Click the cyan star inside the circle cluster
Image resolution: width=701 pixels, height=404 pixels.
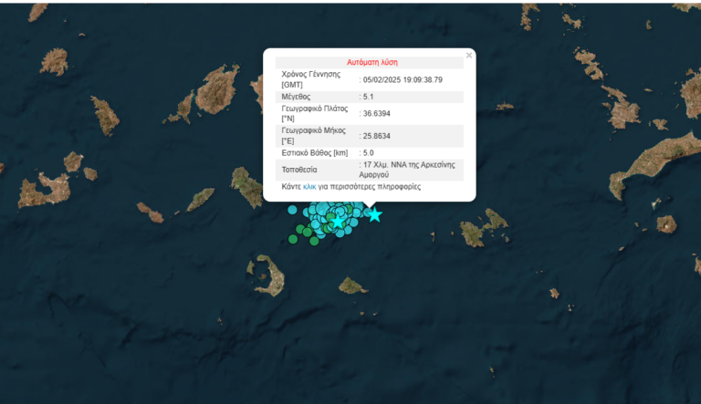click(x=339, y=221)
